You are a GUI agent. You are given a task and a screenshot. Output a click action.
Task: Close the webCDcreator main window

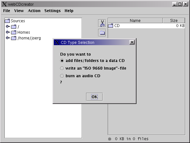pos(185,4)
